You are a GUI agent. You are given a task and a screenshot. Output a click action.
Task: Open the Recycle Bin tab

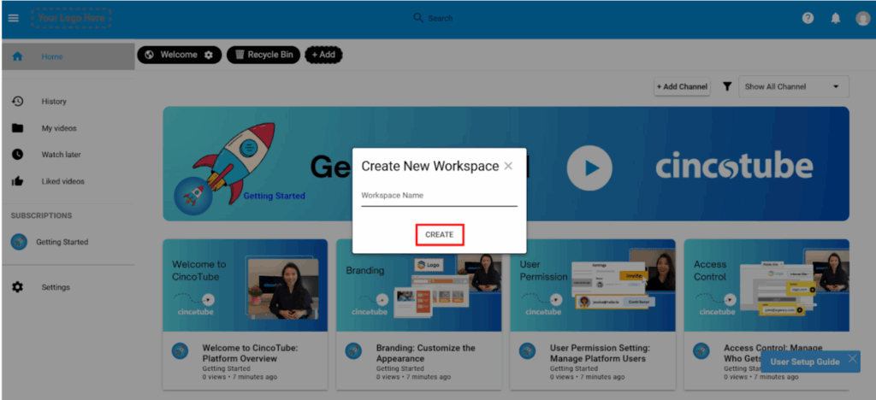click(263, 55)
